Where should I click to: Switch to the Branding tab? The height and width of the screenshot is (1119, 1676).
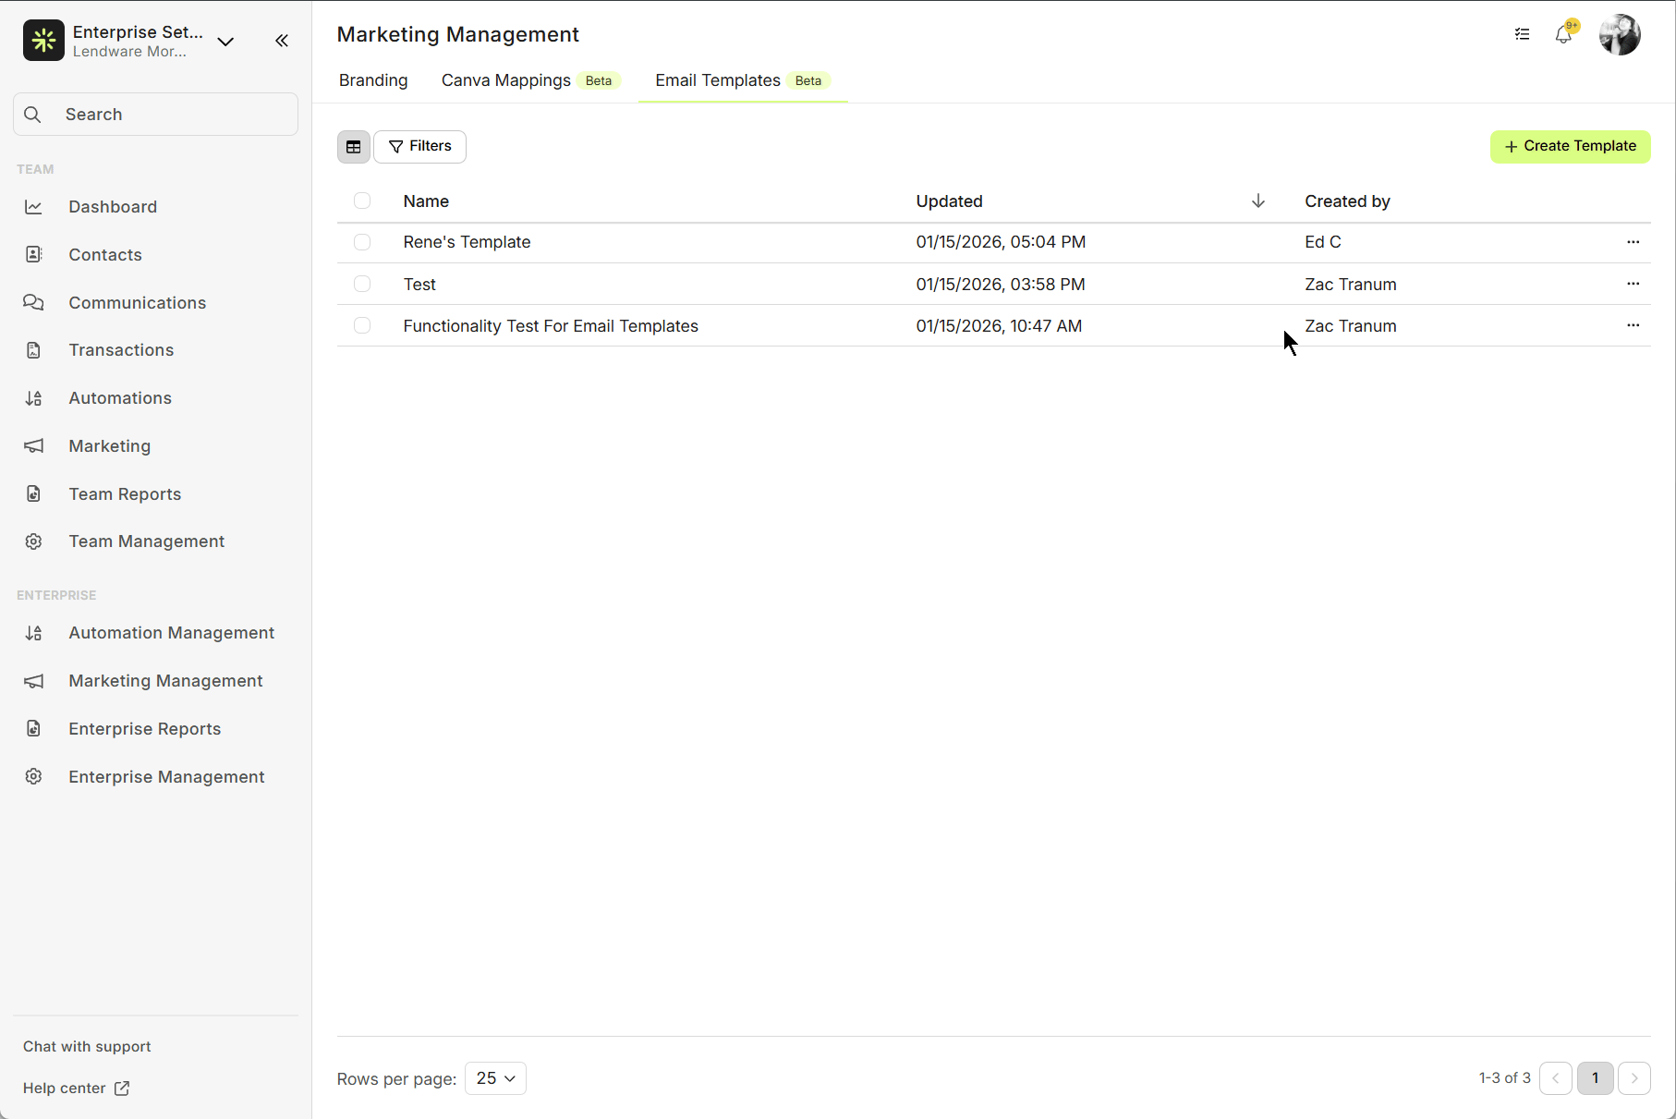373,80
